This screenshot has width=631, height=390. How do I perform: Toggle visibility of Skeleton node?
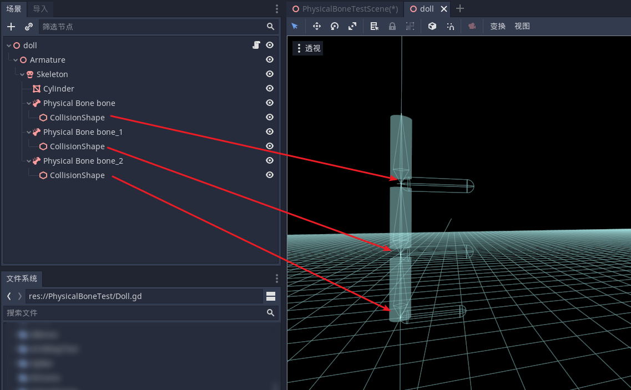point(270,74)
